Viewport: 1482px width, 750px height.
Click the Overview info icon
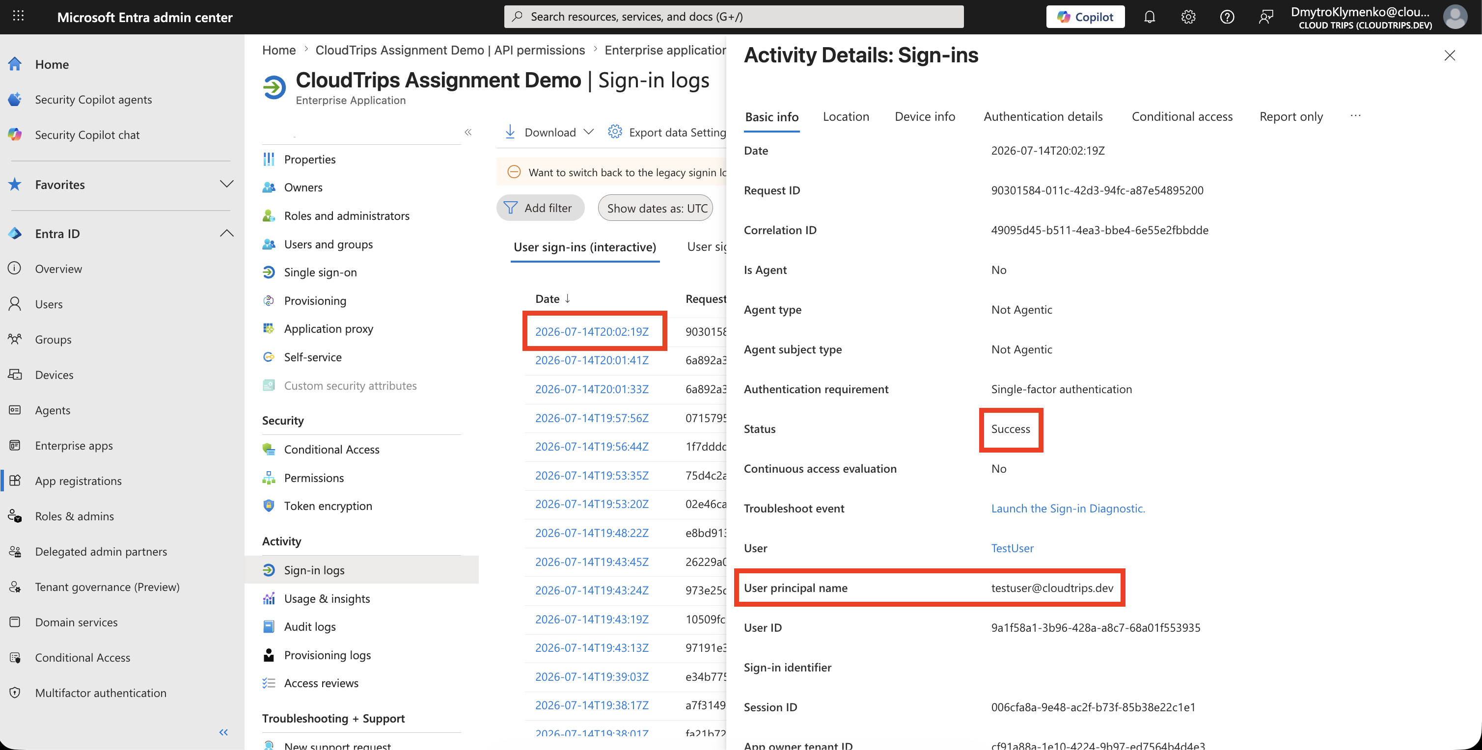coord(15,268)
